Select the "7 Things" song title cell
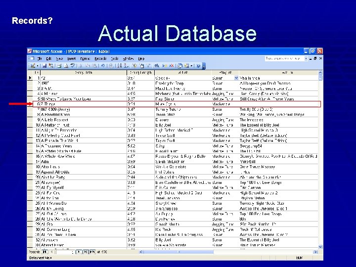The image size is (356, 267). 84,104
